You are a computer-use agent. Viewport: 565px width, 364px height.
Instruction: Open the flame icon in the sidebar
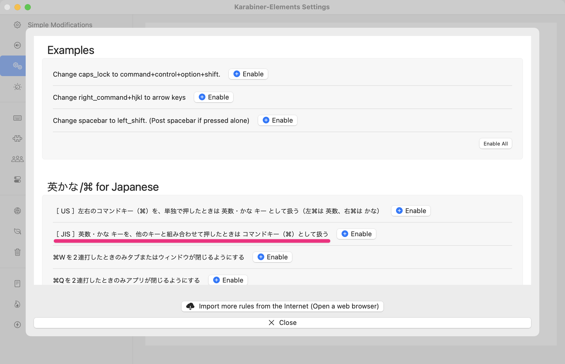[x=17, y=304]
